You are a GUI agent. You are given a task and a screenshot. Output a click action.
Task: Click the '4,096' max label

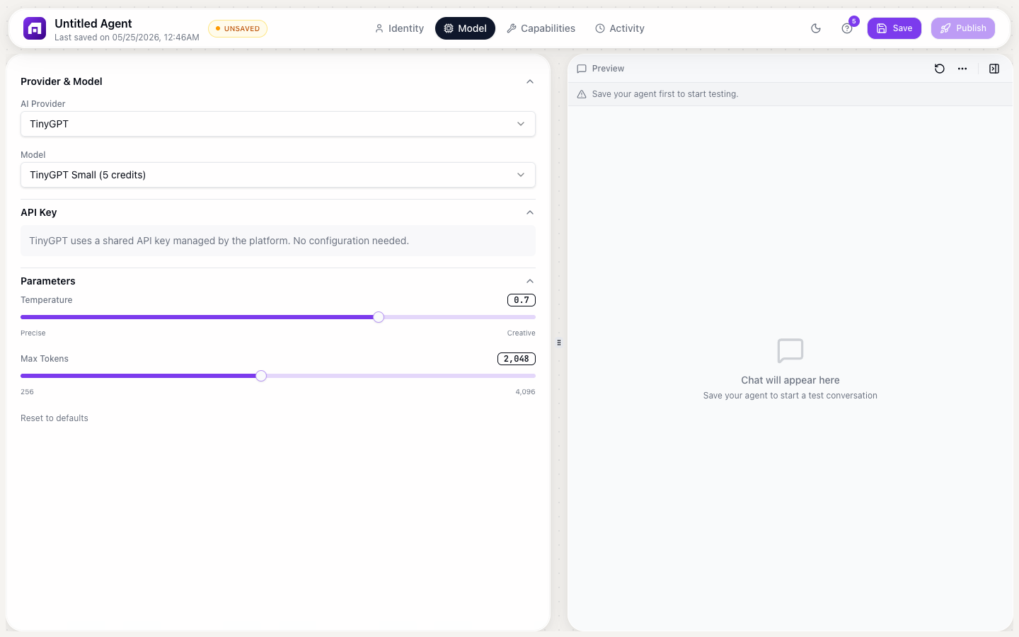click(x=525, y=392)
